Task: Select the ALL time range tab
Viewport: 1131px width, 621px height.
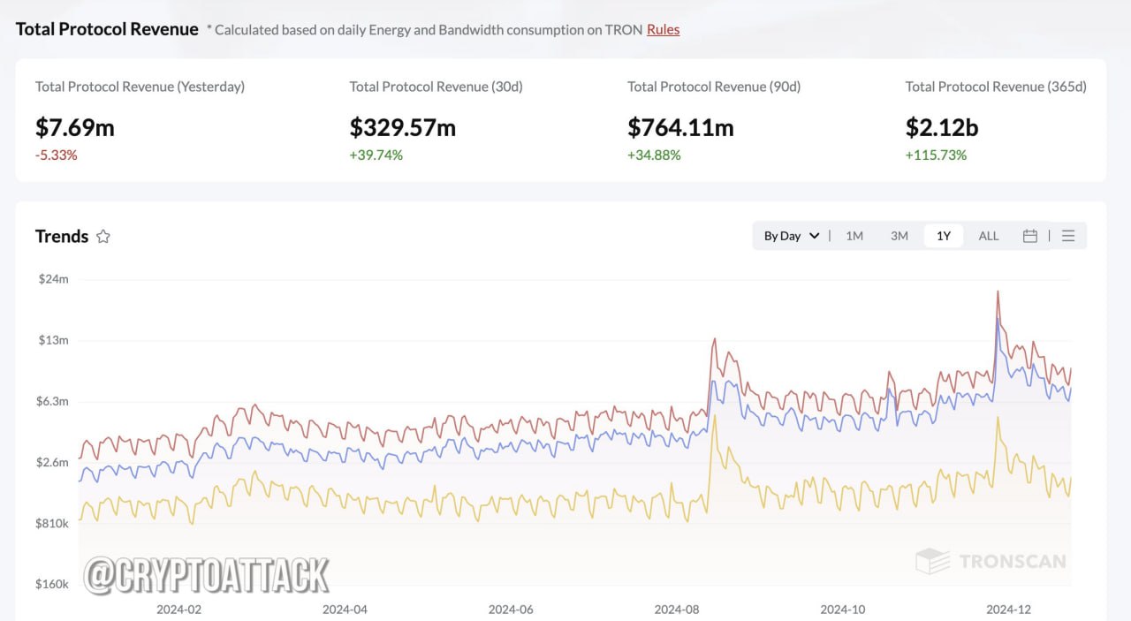Action: coord(989,236)
